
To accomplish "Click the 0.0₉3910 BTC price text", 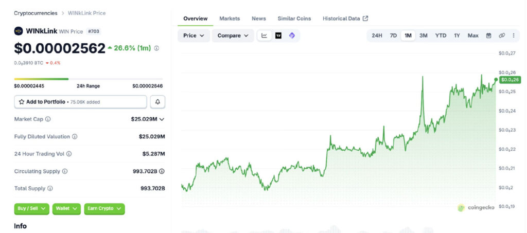I will pyautogui.click(x=29, y=63).
